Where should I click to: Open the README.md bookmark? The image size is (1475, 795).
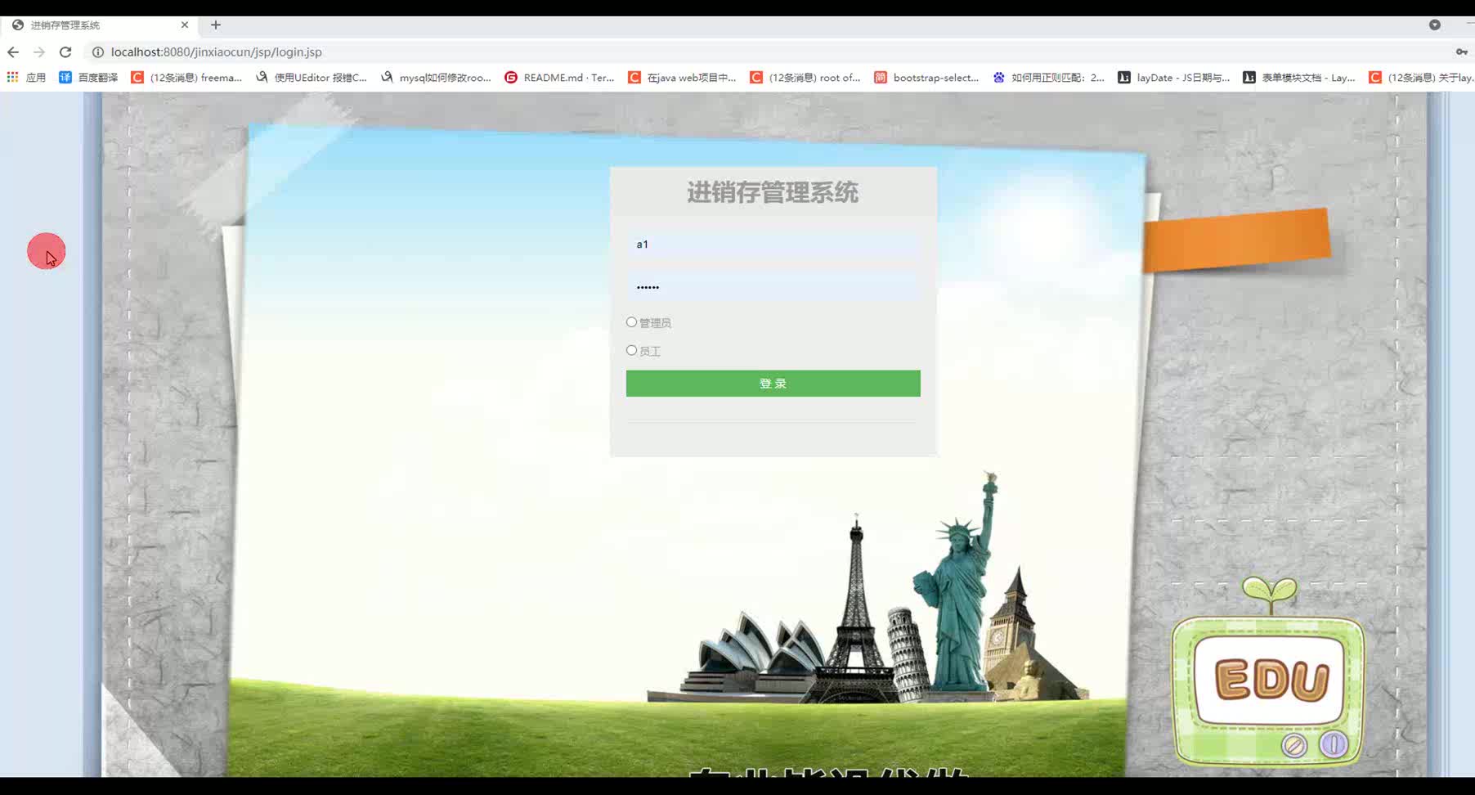coord(559,78)
